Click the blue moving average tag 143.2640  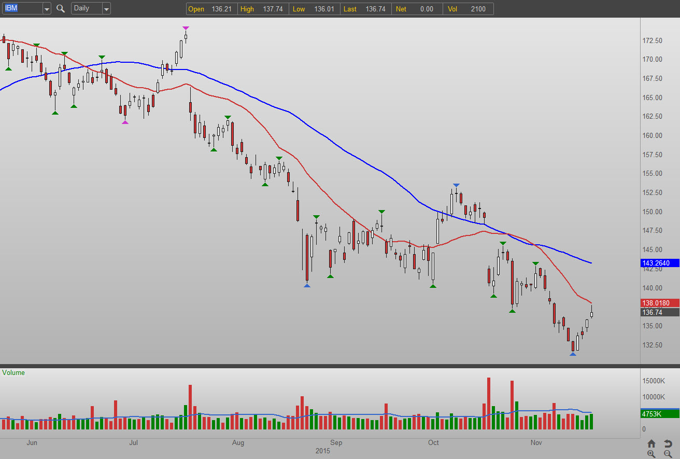coord(660,263)
